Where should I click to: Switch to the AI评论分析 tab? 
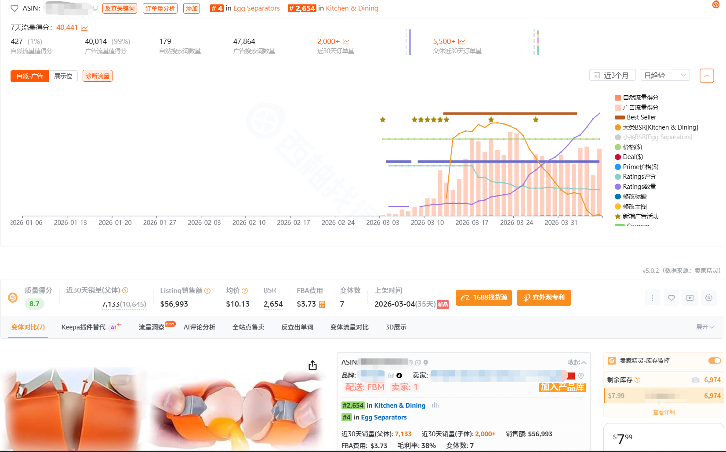coord(200,327)
